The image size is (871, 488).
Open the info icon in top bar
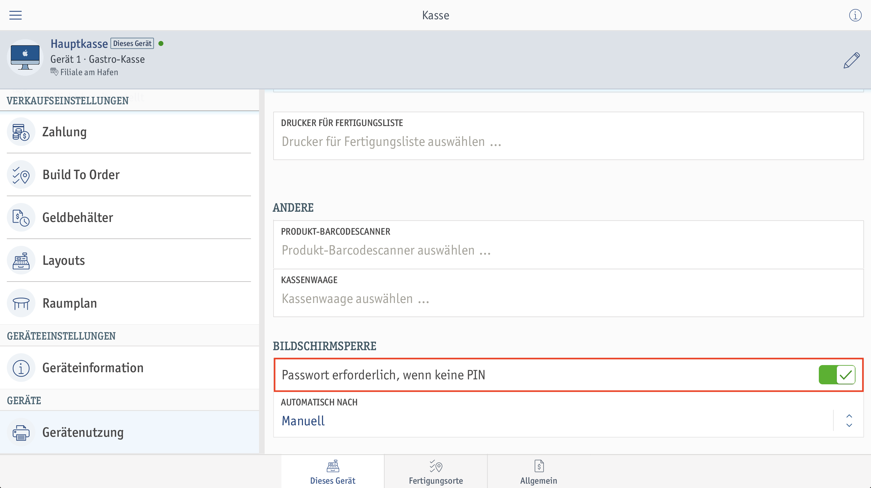click(x=855, y=15)
